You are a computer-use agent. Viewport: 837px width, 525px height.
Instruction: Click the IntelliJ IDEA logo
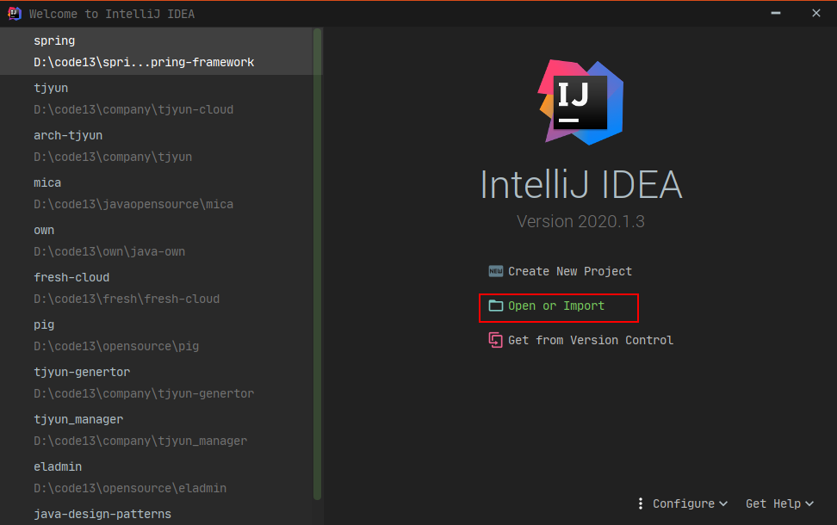click(x=580, y=102)
